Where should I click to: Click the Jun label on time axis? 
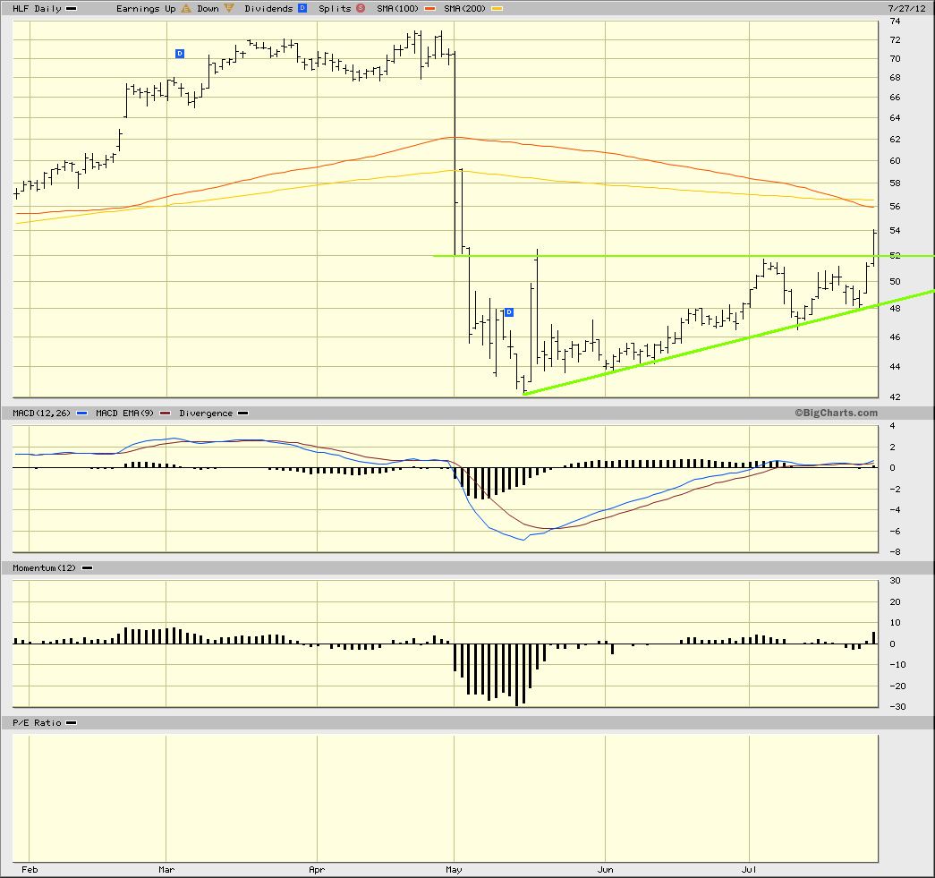[605, 870]
